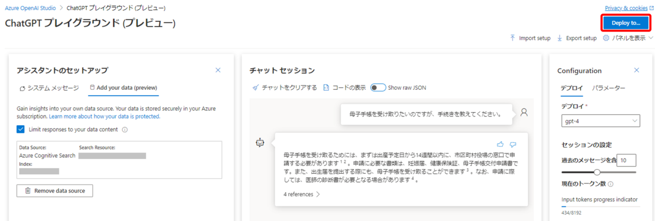655x221 pixels.
Task: Click the broom icon for clearing chat
Action: click(x=256, y=87)
